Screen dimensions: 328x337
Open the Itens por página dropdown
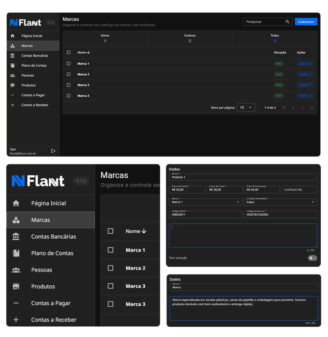pos(246,108)
